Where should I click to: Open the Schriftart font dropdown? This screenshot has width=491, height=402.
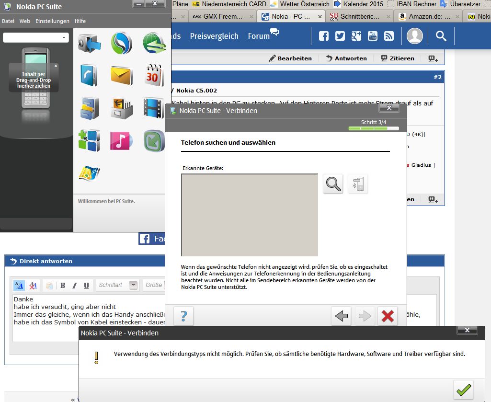coord(117,285)
